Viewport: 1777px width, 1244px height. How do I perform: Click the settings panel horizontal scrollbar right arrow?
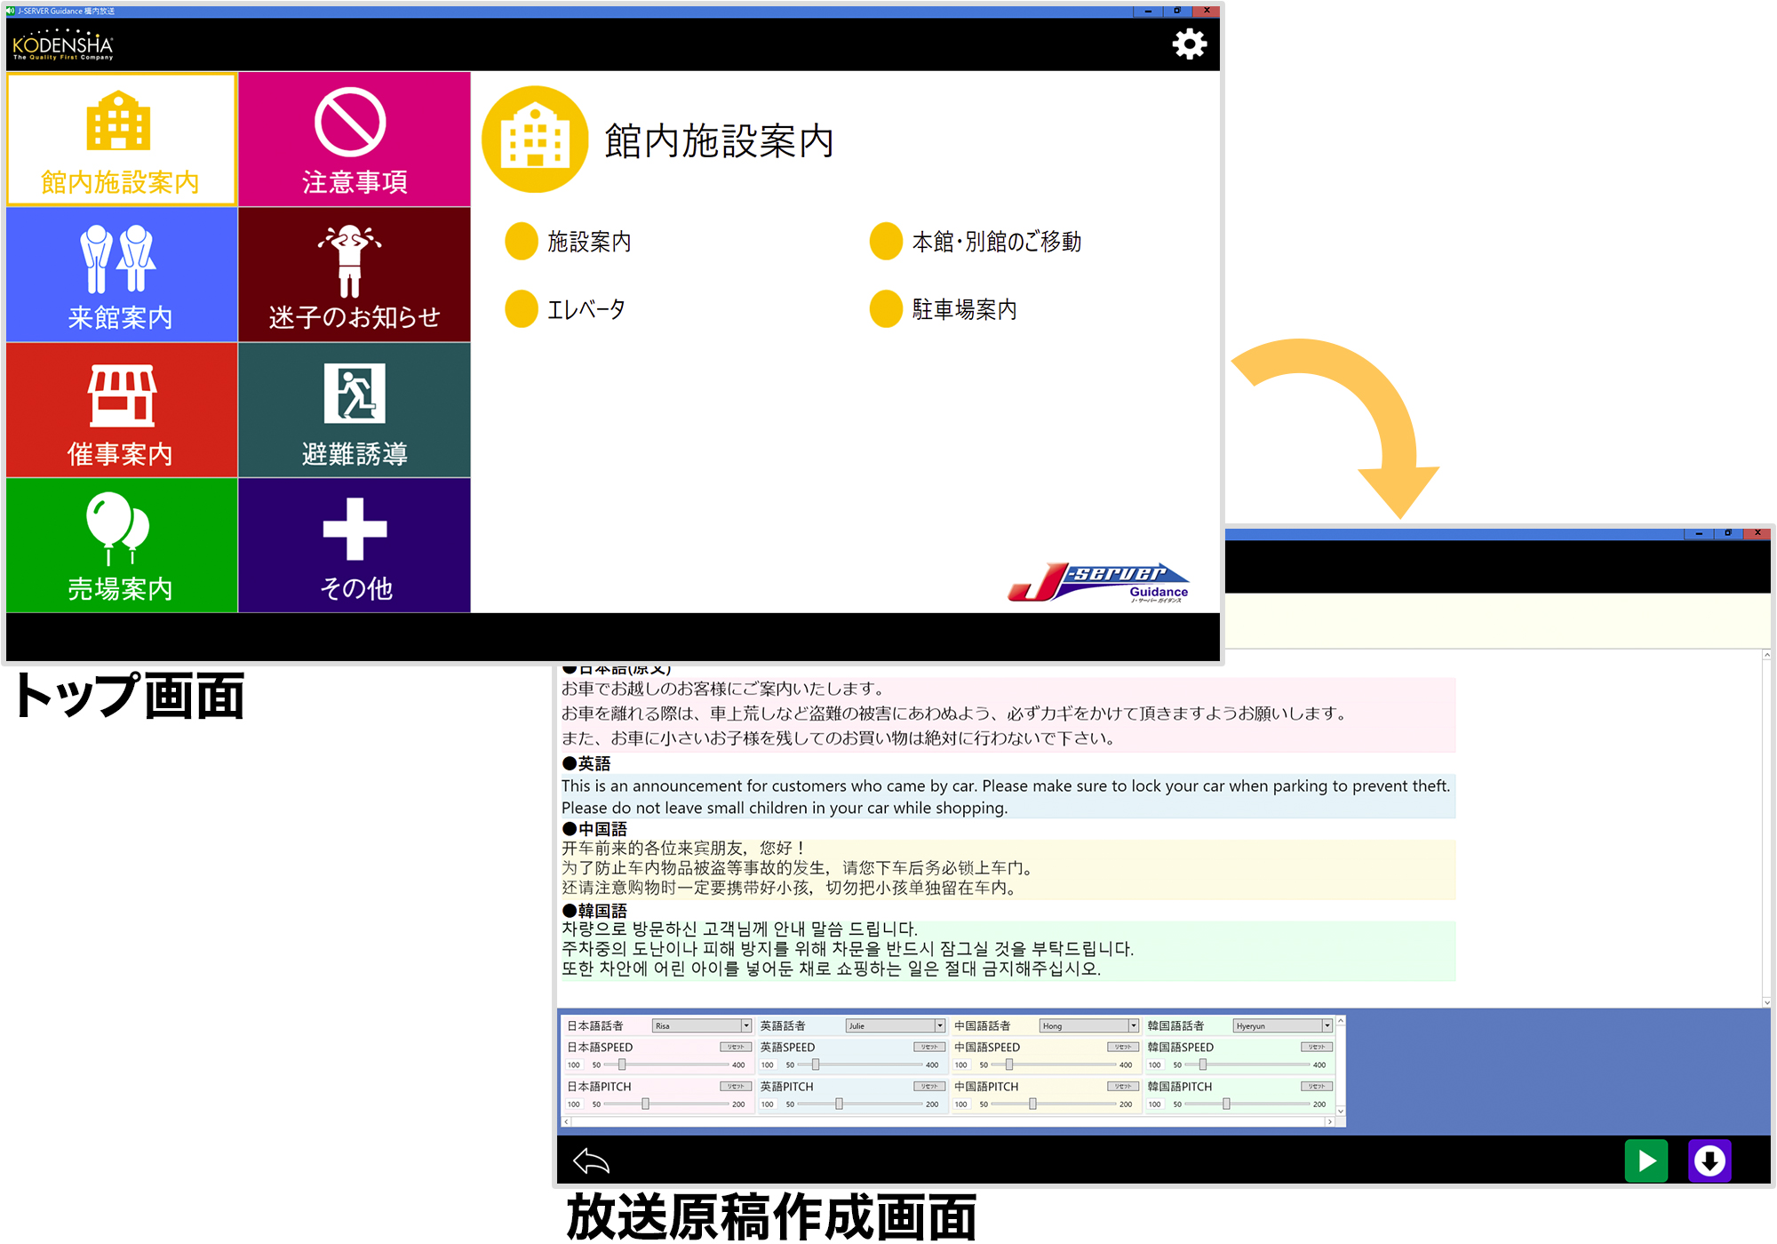[x=1329, y=1121]
